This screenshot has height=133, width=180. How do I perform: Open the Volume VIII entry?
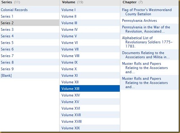90,56
